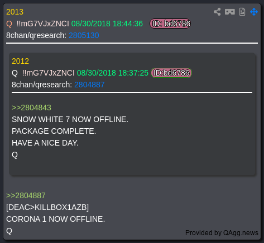Click the tripcode !!mG7VJxZNCI on post 2013
This screenshot has height=243, width=264.
(43, 24)
